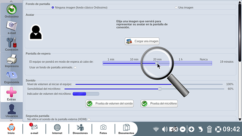Click scrollbar down arrow
Screen dimensions: 242x136
[240, 120]
